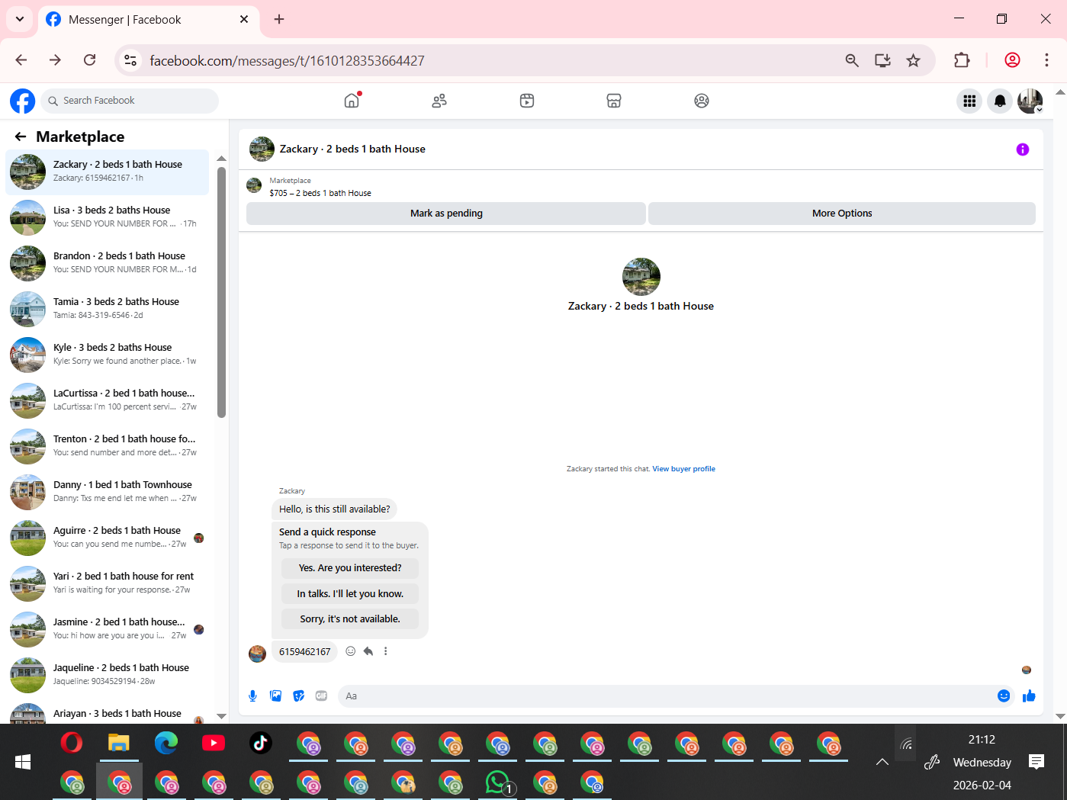
Task: Open the Danny 1 bed 1 bath Townhouse chat
Action: point(108,492)
